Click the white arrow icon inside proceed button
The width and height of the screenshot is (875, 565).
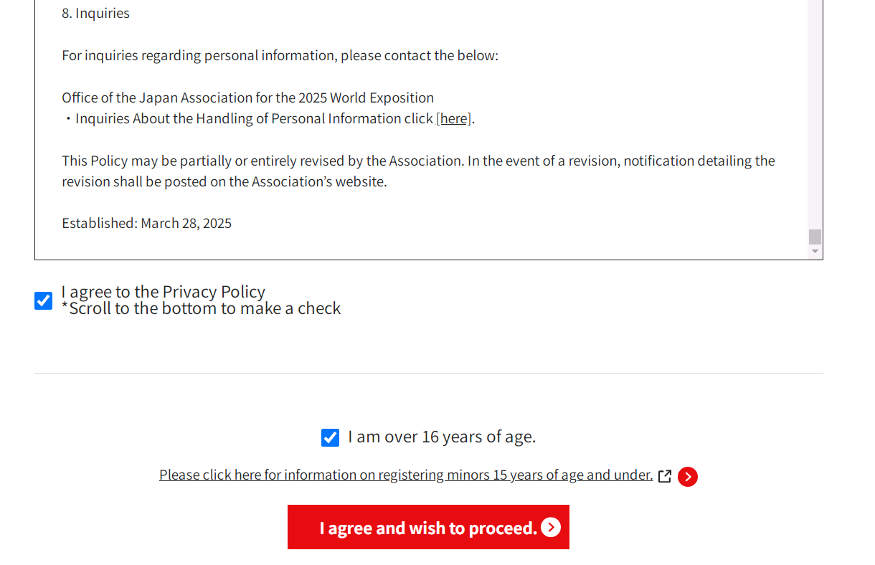click(x=551, y=527)
